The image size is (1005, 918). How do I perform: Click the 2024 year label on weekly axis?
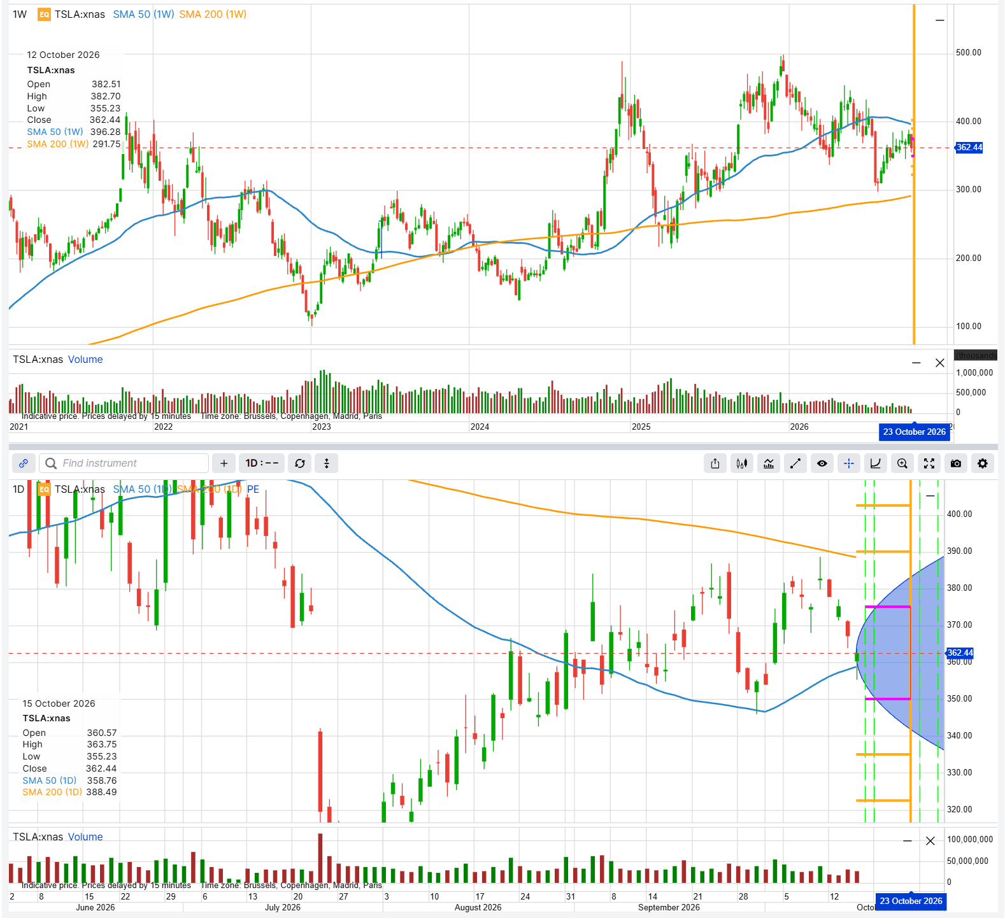[480, 427]
